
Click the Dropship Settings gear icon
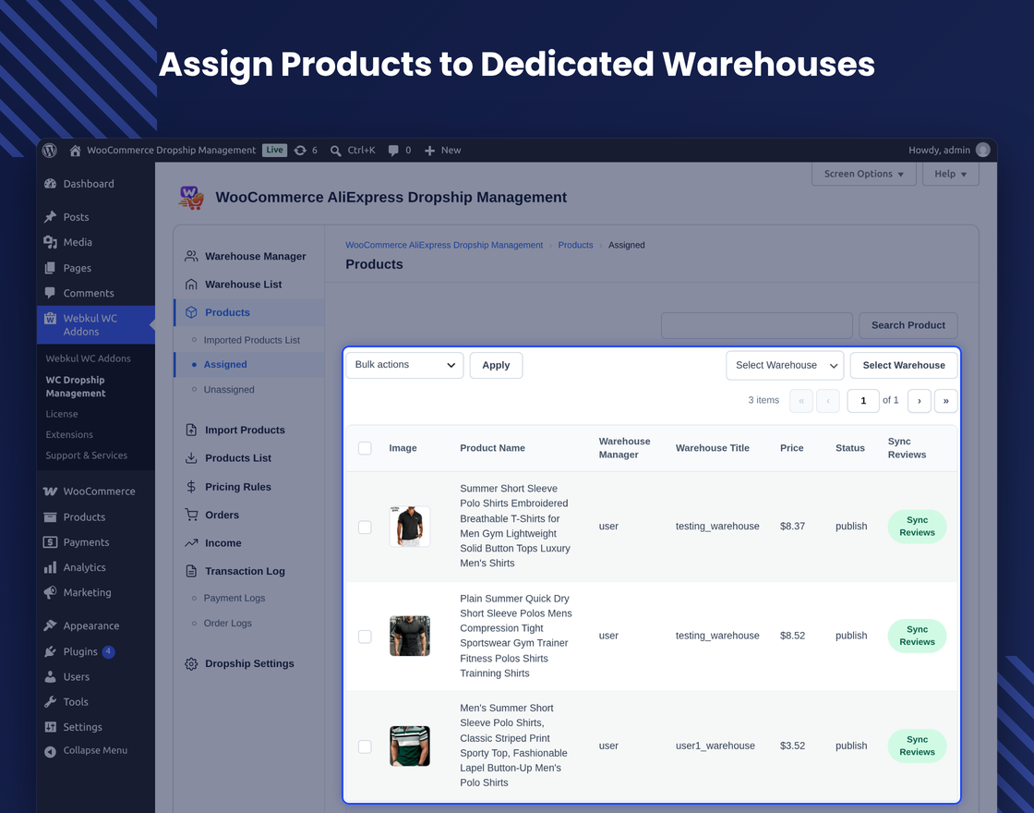tap(191, 664)
